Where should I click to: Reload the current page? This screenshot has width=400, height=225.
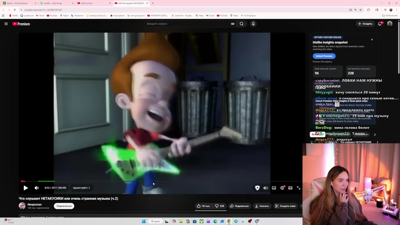point(14,10)
